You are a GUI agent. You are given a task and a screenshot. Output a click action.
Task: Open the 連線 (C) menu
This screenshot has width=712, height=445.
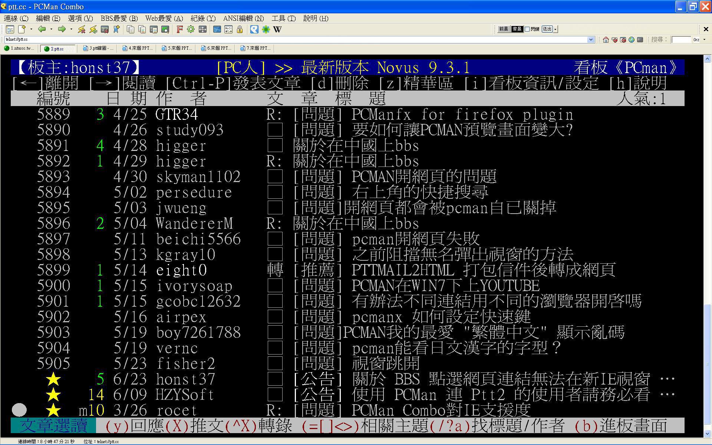(x=16, y=18)
